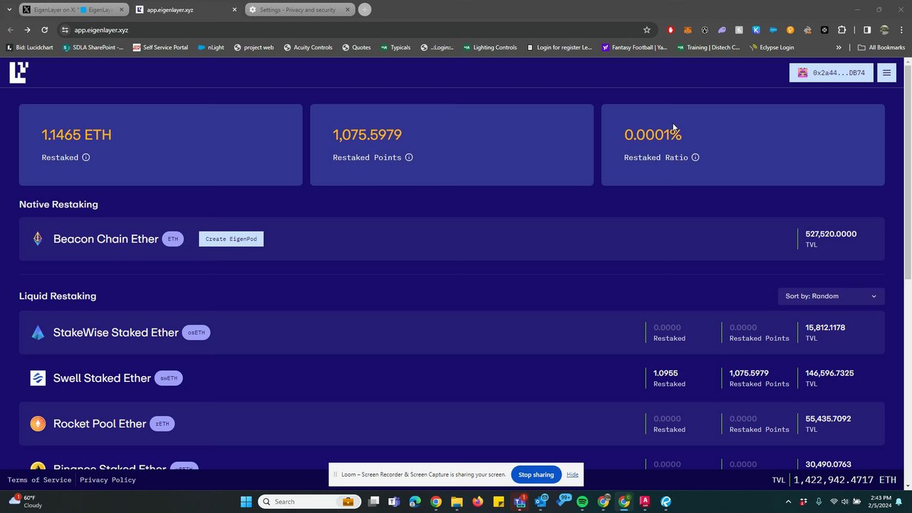Open the Extensions puzzle piece menu

[x=842, y=30]
